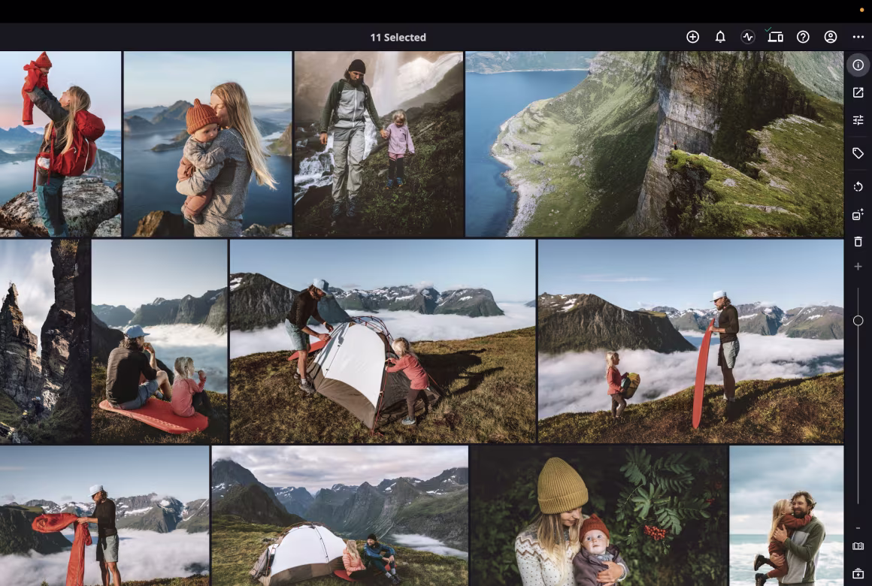Open the notifications bell

[x=720, y=37]
